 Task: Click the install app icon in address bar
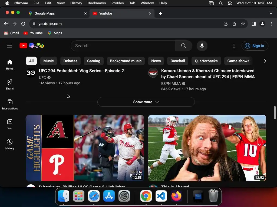point(225,24)
